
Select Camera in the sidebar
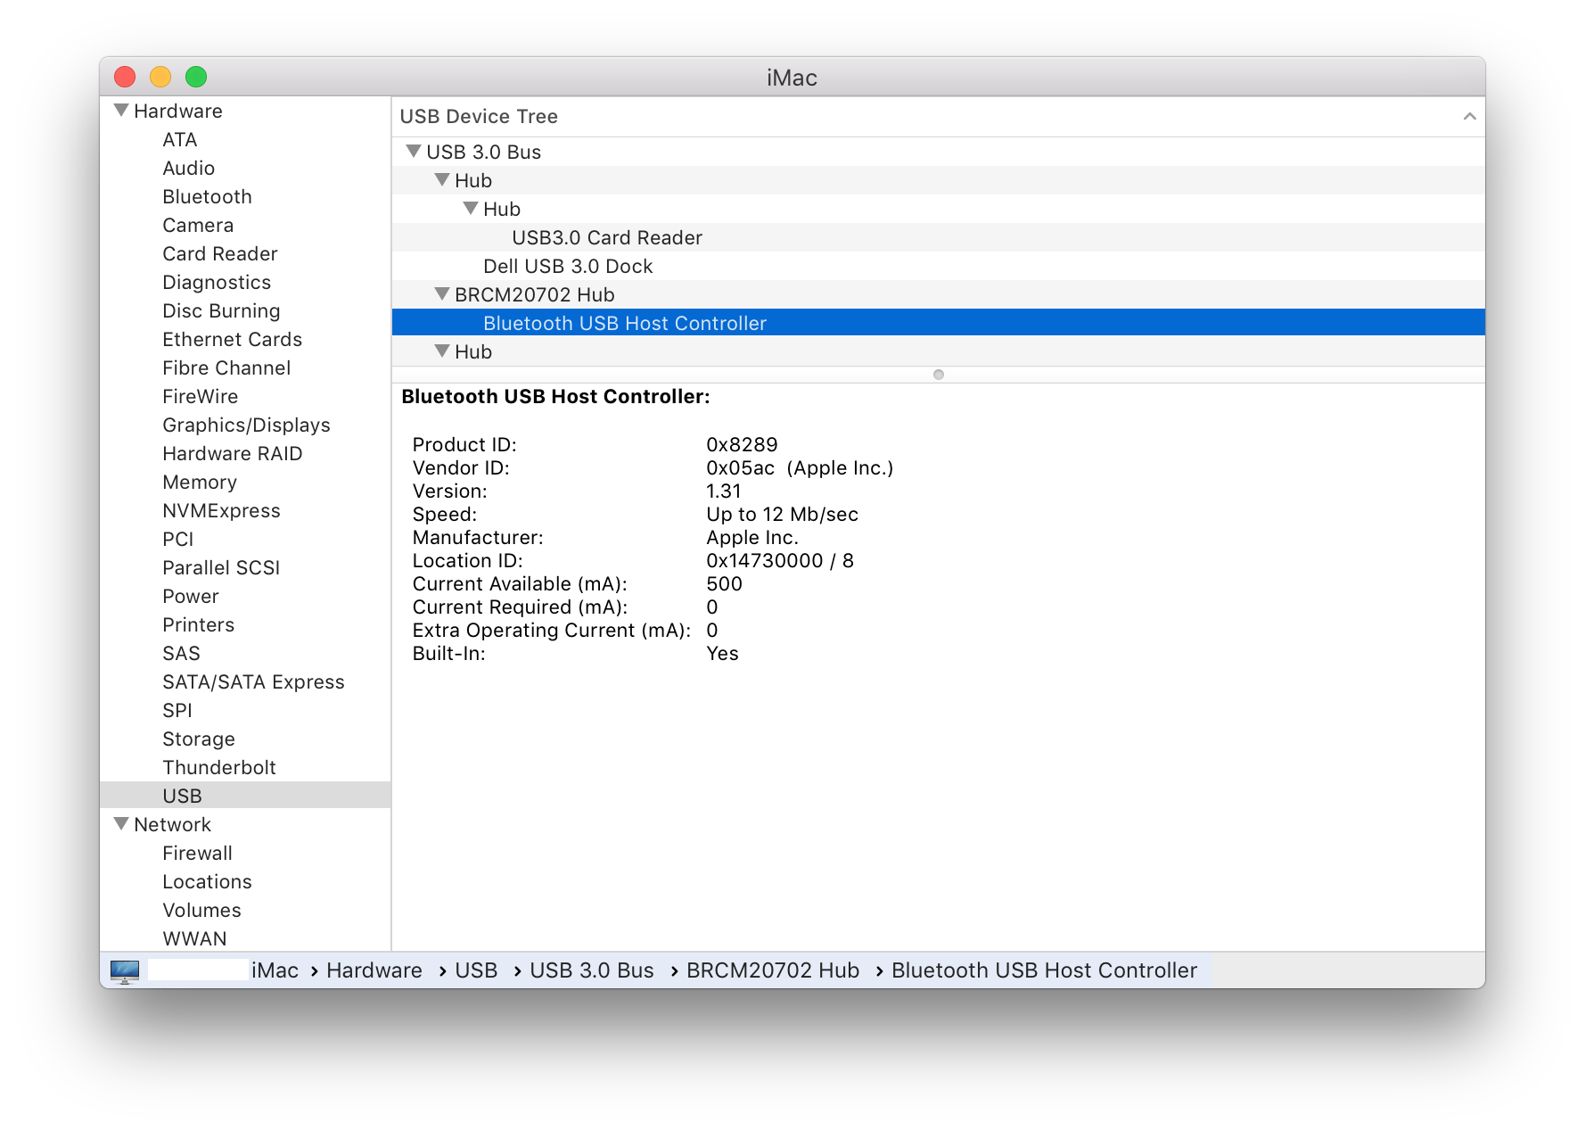pyautogui.click(x=245, y=226)
